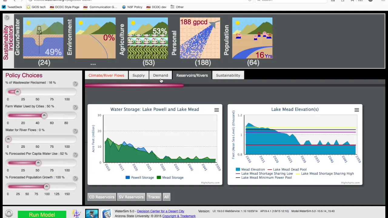Toggle Lake Mead Shortage Sharing Low legend item
This screenshot has width=388, height=218.
(x=264, y=173)
